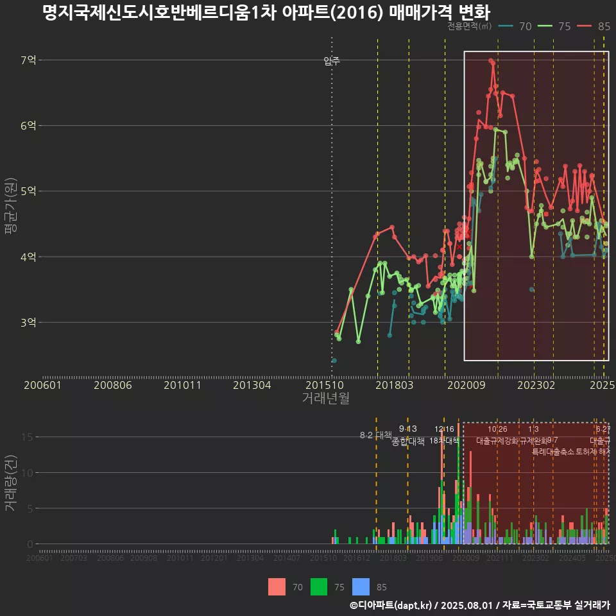The image size is (616, 616).
Task: Click the 7억 price axis label
Action: click(x=28, y=60)
